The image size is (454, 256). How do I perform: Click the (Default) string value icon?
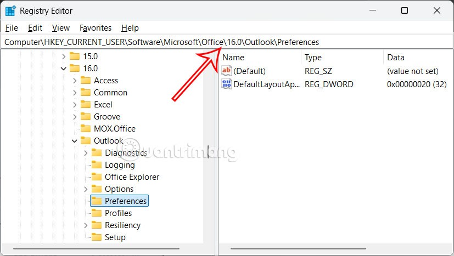pos(227,71)
